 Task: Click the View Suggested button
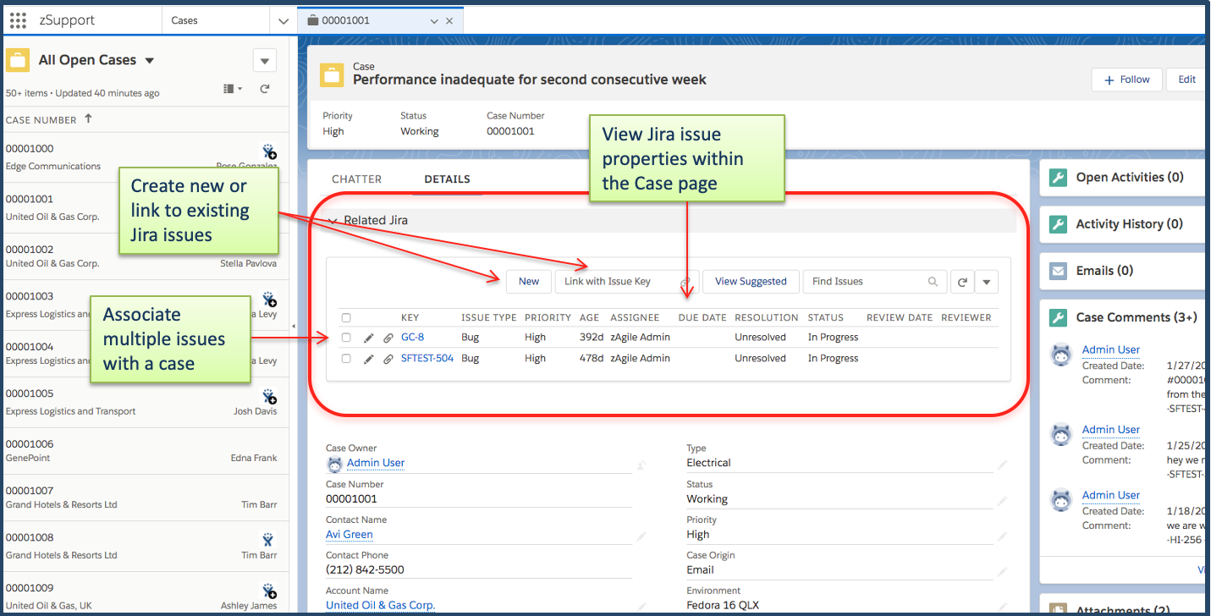tap(751, 282)
